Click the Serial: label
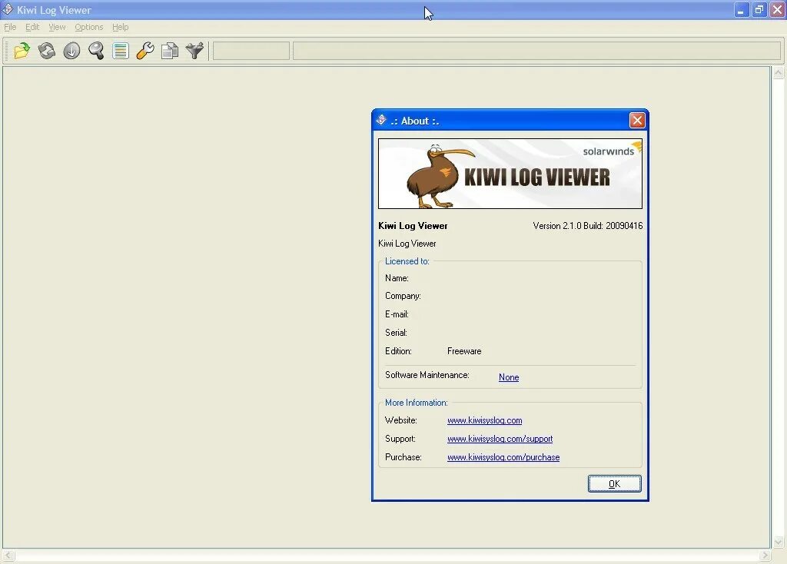The width and height of the screenshot is (787, 564). pyautogui.click(x=396, y=333)
